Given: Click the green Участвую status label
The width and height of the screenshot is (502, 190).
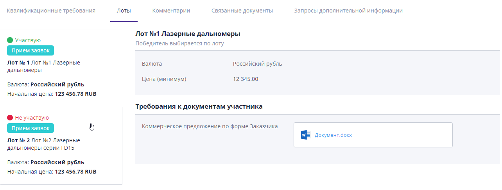Looking at the screenshot, I should point(28,40).
